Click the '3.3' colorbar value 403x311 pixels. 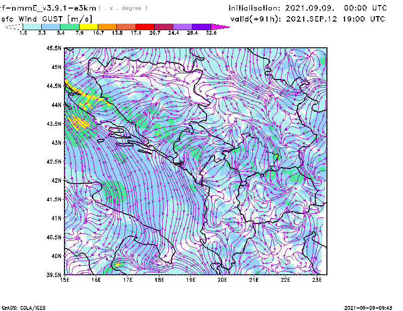42,33
